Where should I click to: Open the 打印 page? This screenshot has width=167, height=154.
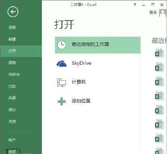12,86
